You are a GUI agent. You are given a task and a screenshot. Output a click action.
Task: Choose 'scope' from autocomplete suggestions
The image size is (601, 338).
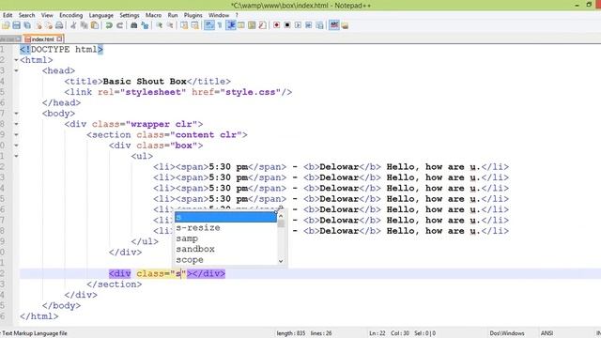click(x=225, y=260)
